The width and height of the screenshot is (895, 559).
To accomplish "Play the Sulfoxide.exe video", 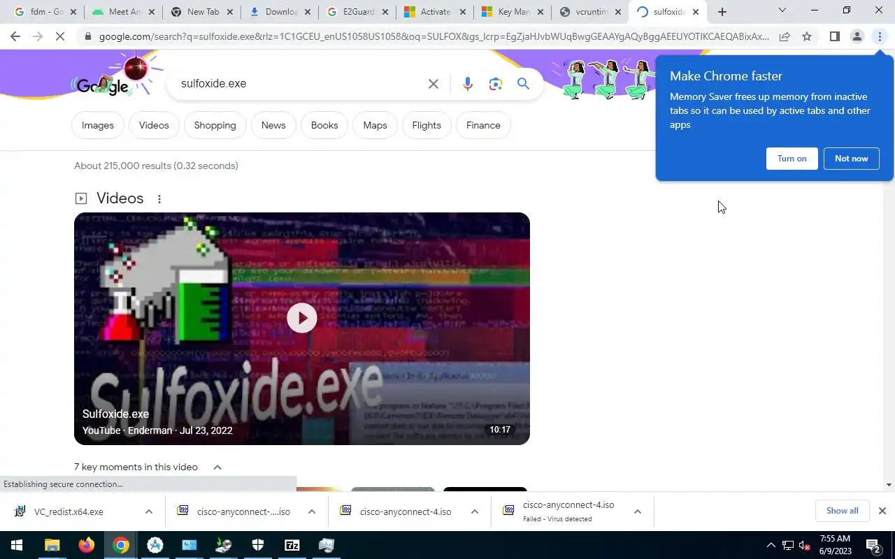I will [x=302, y=318].
